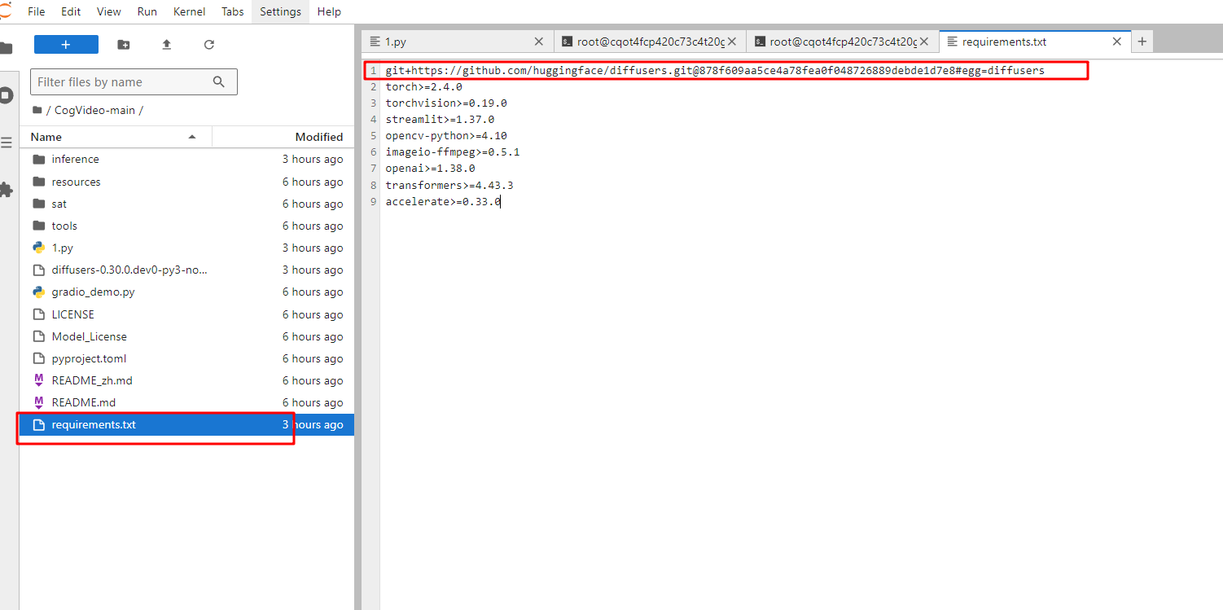Select pyproject.toml in file list

tap(186, 358)
